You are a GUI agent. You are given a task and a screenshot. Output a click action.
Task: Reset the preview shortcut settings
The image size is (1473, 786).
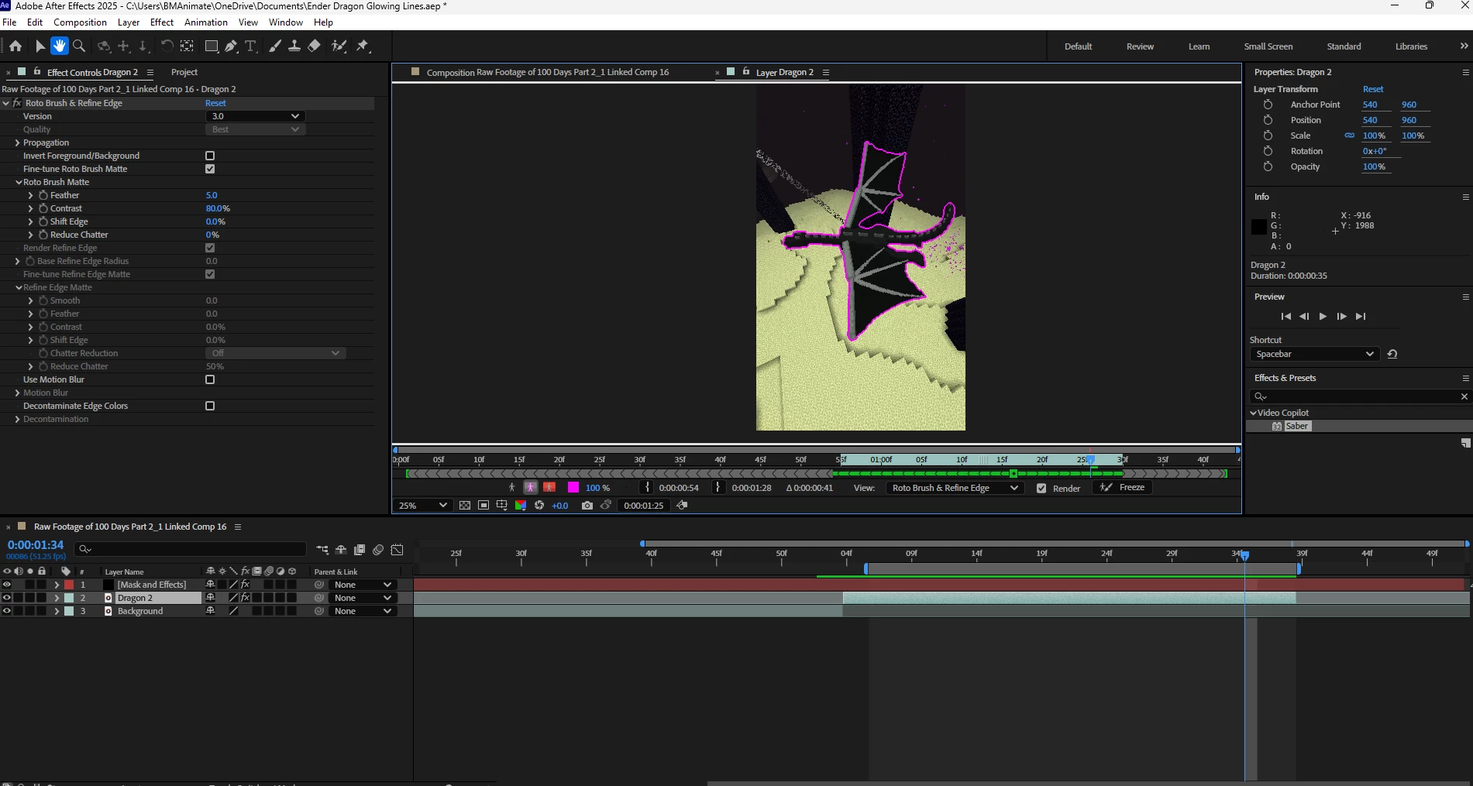pyautogui.click(x=1392, y=354)
